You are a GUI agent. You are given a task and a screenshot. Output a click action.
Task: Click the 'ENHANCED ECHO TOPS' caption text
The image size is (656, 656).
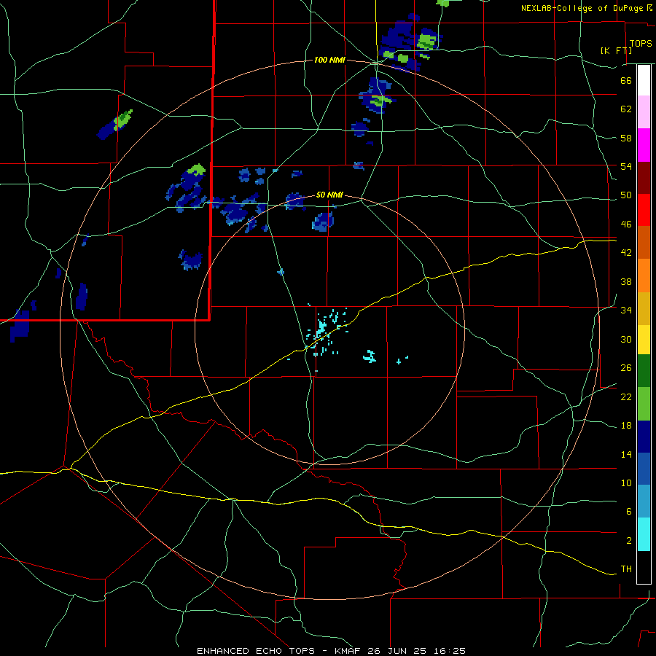click(x=256, y=651)
